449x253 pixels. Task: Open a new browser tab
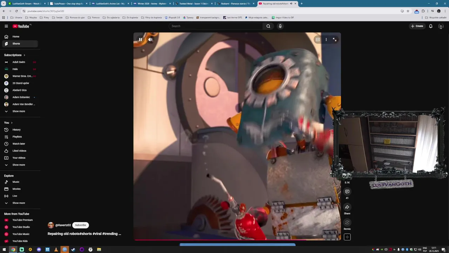click(302, 4)
